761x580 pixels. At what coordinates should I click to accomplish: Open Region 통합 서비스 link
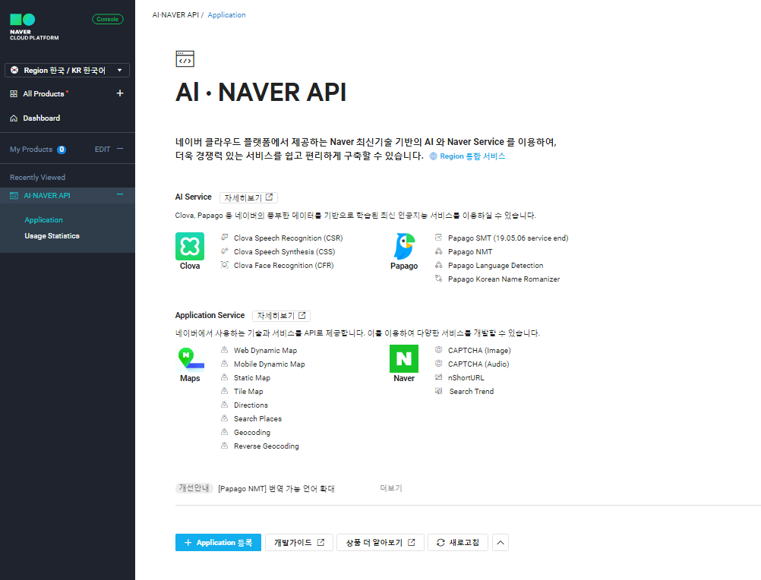tap(472, 156)
